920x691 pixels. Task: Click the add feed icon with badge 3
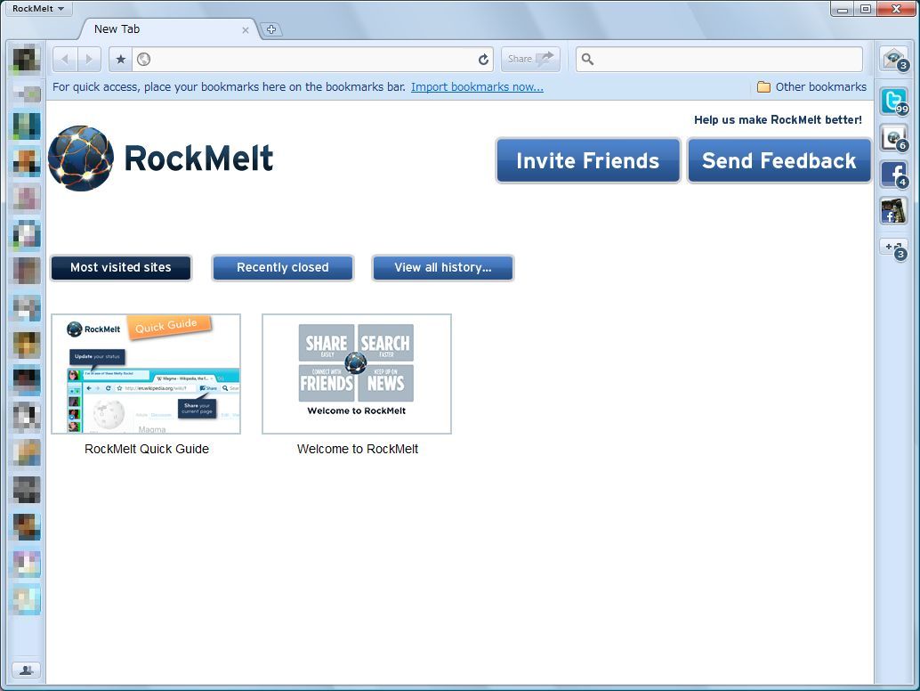(x=894, y=249)
